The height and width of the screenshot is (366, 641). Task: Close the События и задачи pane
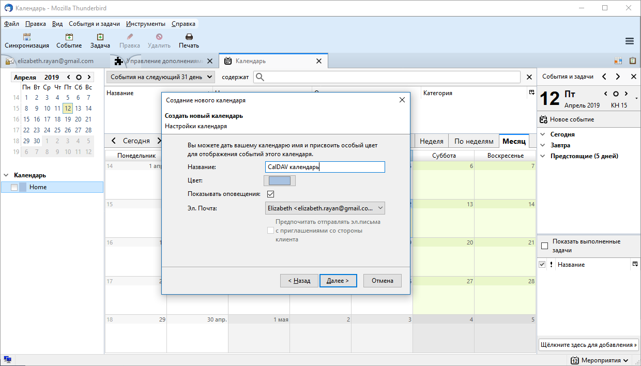point(634,77)
